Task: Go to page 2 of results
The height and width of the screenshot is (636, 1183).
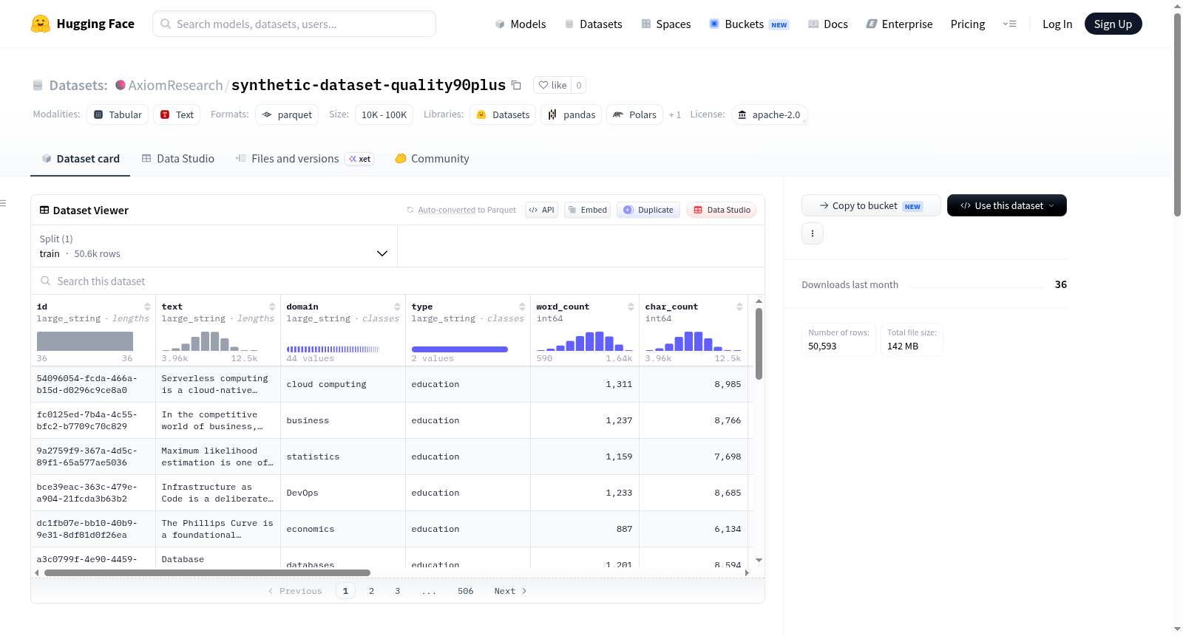Action: click(371, 591)
